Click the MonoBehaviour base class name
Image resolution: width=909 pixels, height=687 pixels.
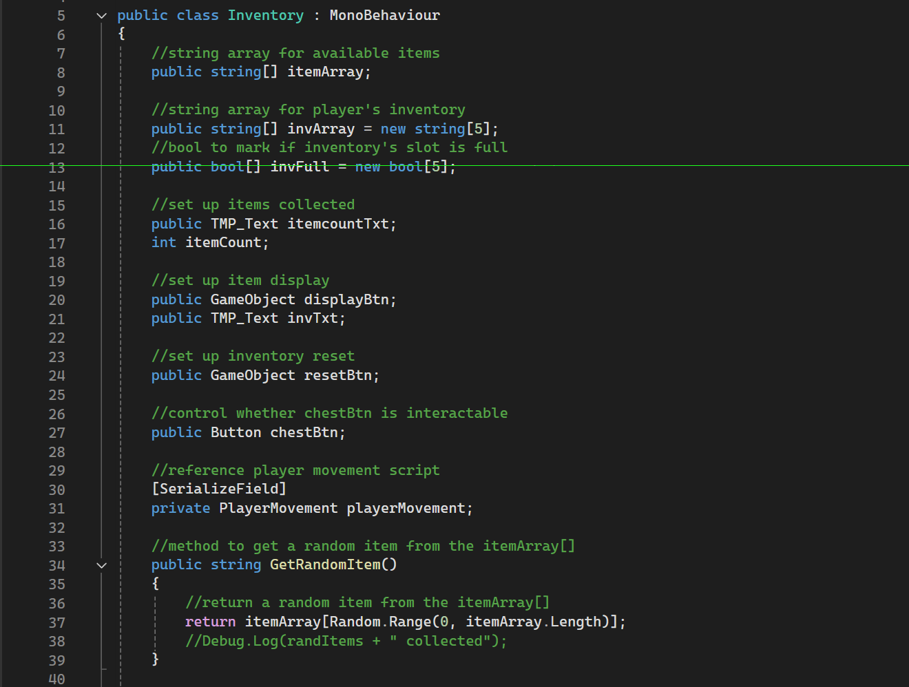(x=384, y=15)
